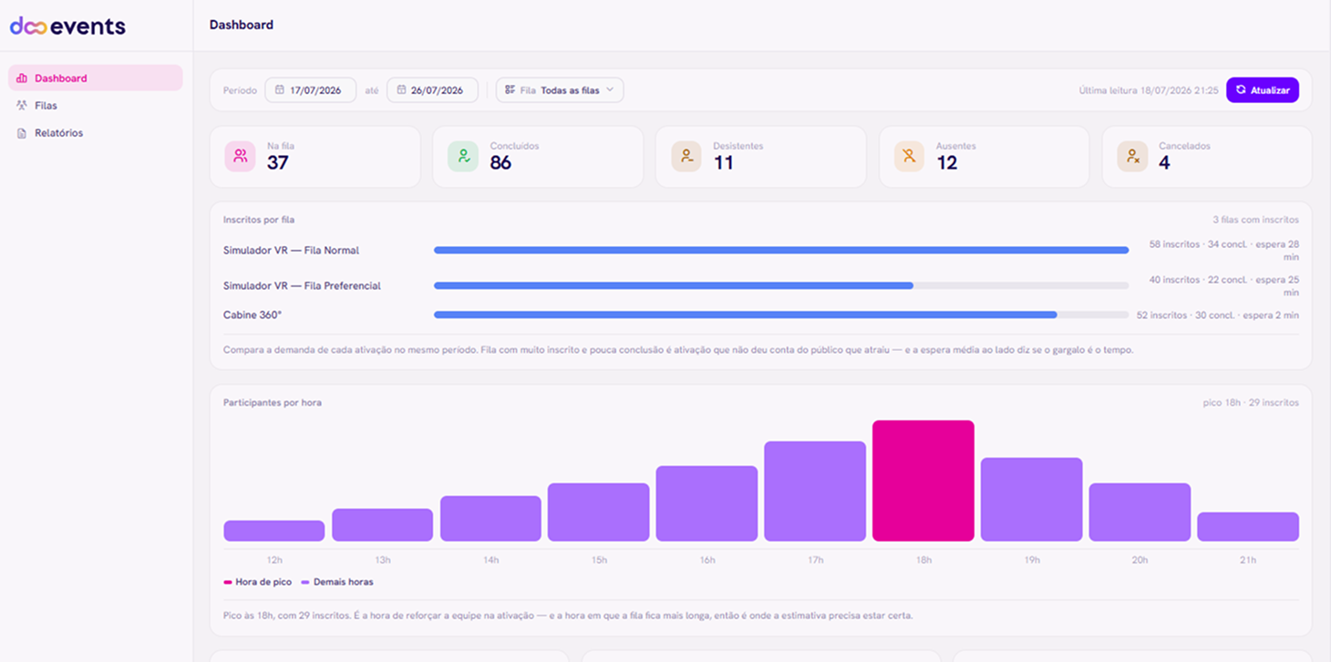Screen dimensions: 1331x662
Task: Click the Cancelados person icon
Action: (x=1132, y=157)
